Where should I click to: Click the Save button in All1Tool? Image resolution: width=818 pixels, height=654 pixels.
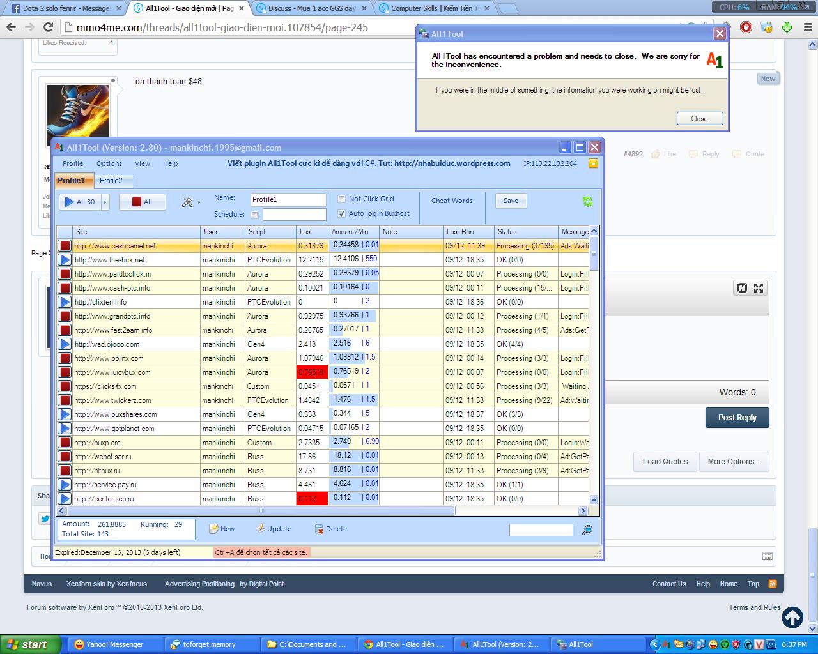click(511, 201)
